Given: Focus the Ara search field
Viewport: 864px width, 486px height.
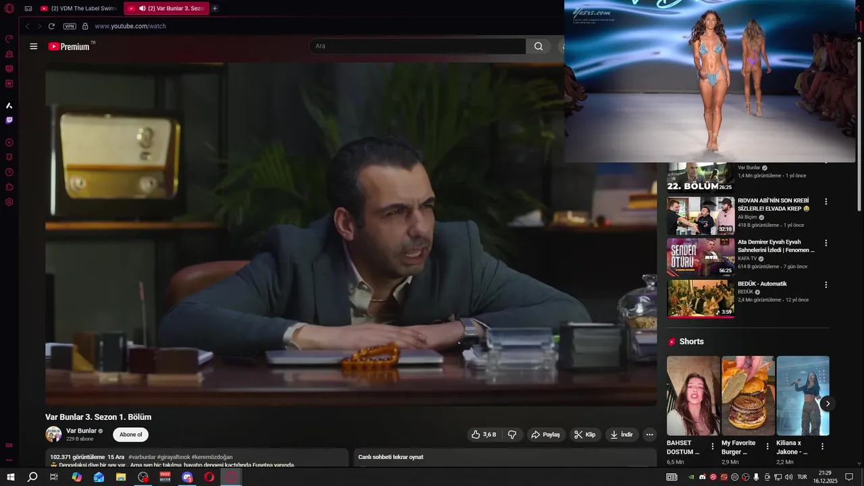Looking at the screenshot, I should pyautogui.click(x=417, y=47).
